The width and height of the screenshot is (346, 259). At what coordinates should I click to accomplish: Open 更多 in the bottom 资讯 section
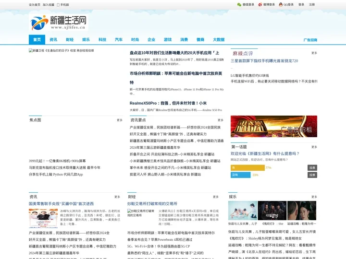(x=117, y=197)
